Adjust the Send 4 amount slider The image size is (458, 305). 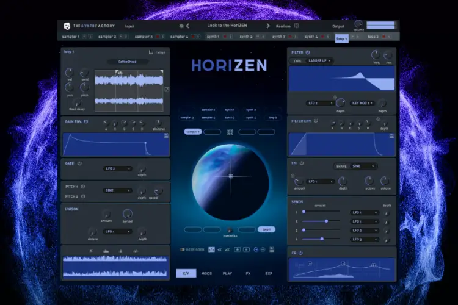click(321, 239)
